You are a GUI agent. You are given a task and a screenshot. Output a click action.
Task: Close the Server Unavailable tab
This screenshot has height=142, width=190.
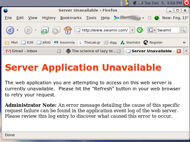pos(178,51)
